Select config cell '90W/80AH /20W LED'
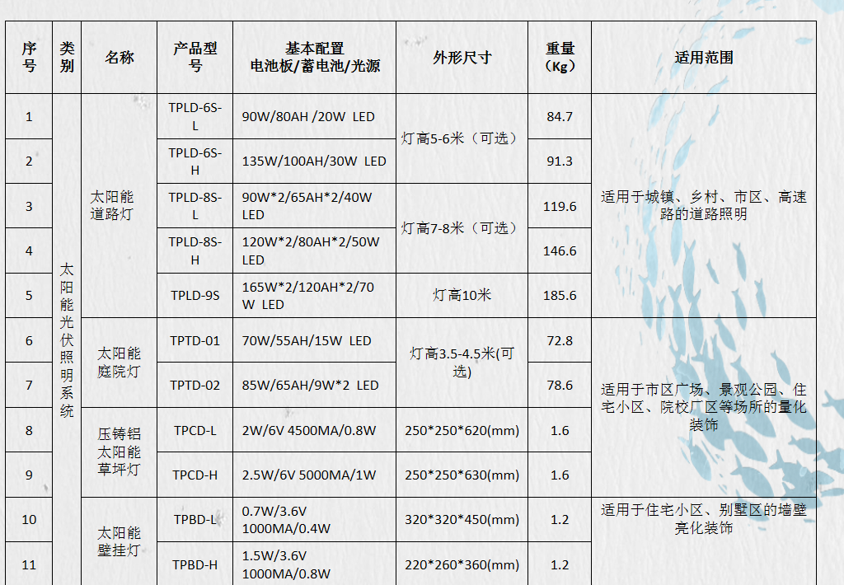 pos(314,116)
